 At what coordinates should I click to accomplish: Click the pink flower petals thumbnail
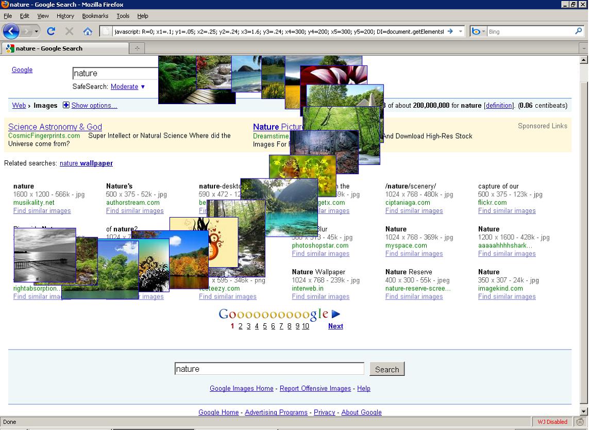pyautogui.click(x=333, y=75)
